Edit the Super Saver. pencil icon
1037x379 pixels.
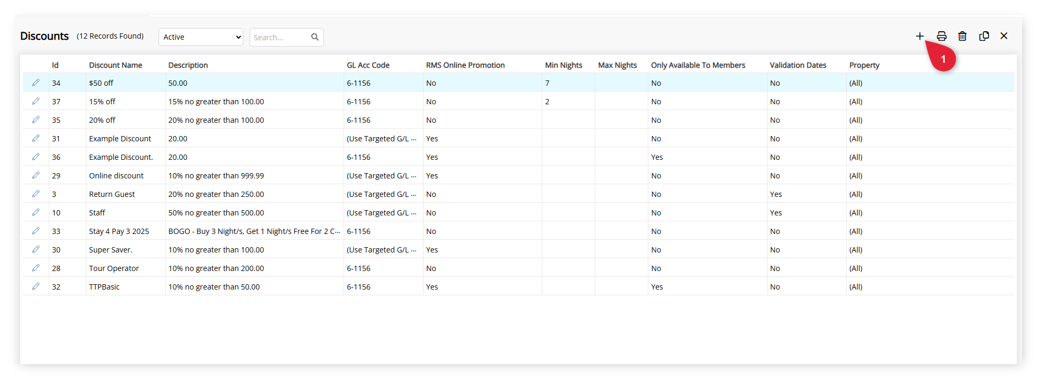(36, 249)
